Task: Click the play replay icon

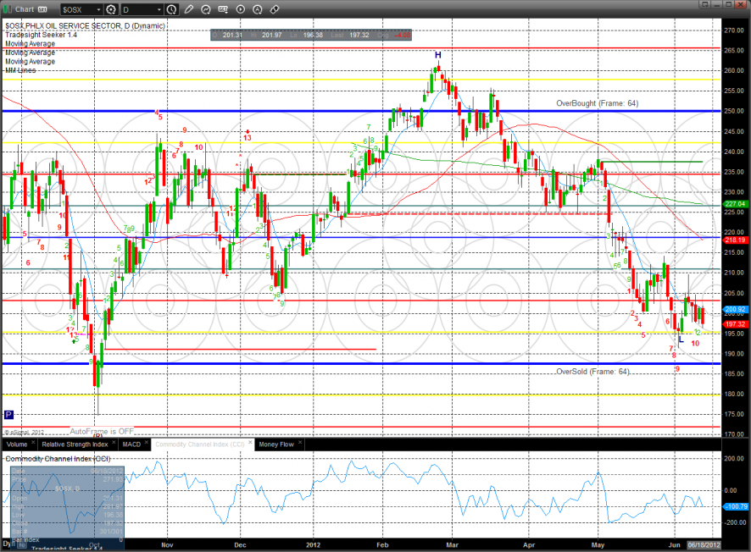Action: coord(241,9)
